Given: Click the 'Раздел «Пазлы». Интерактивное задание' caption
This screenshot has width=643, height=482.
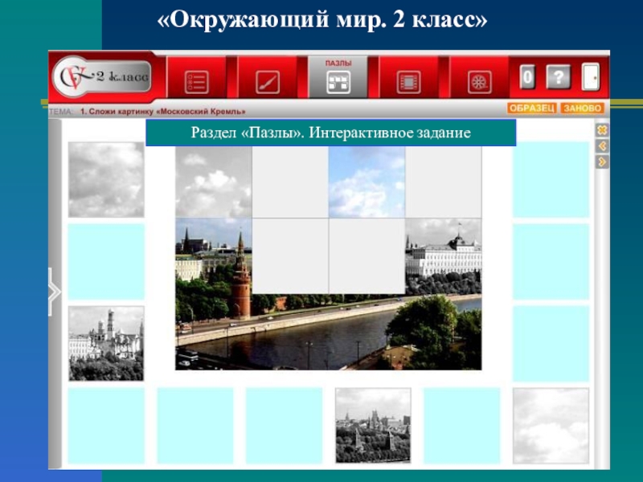Looking at the screenshot, I should 331,133.
